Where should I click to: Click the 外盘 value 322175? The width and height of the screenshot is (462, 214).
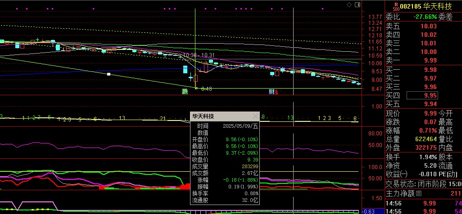click(426, 147)
